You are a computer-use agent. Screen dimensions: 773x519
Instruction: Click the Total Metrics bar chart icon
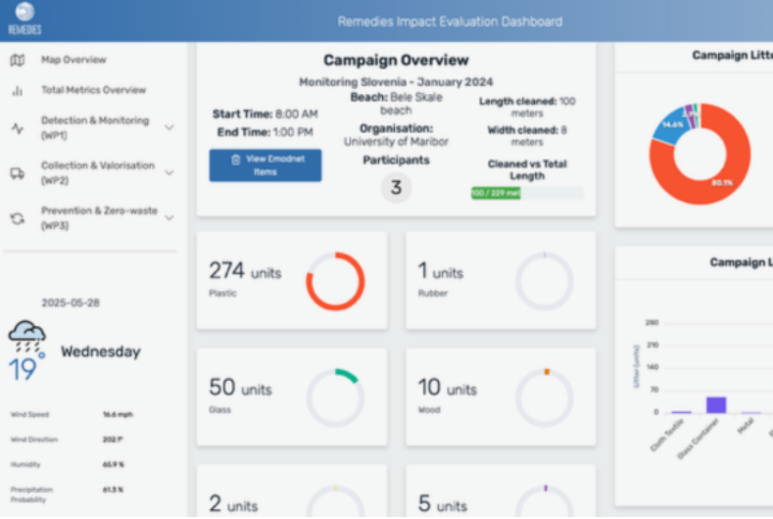point(18,91)
